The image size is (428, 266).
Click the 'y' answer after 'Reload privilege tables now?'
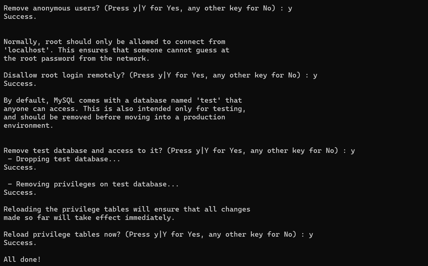pyautogui.click(x=311, y=235)
